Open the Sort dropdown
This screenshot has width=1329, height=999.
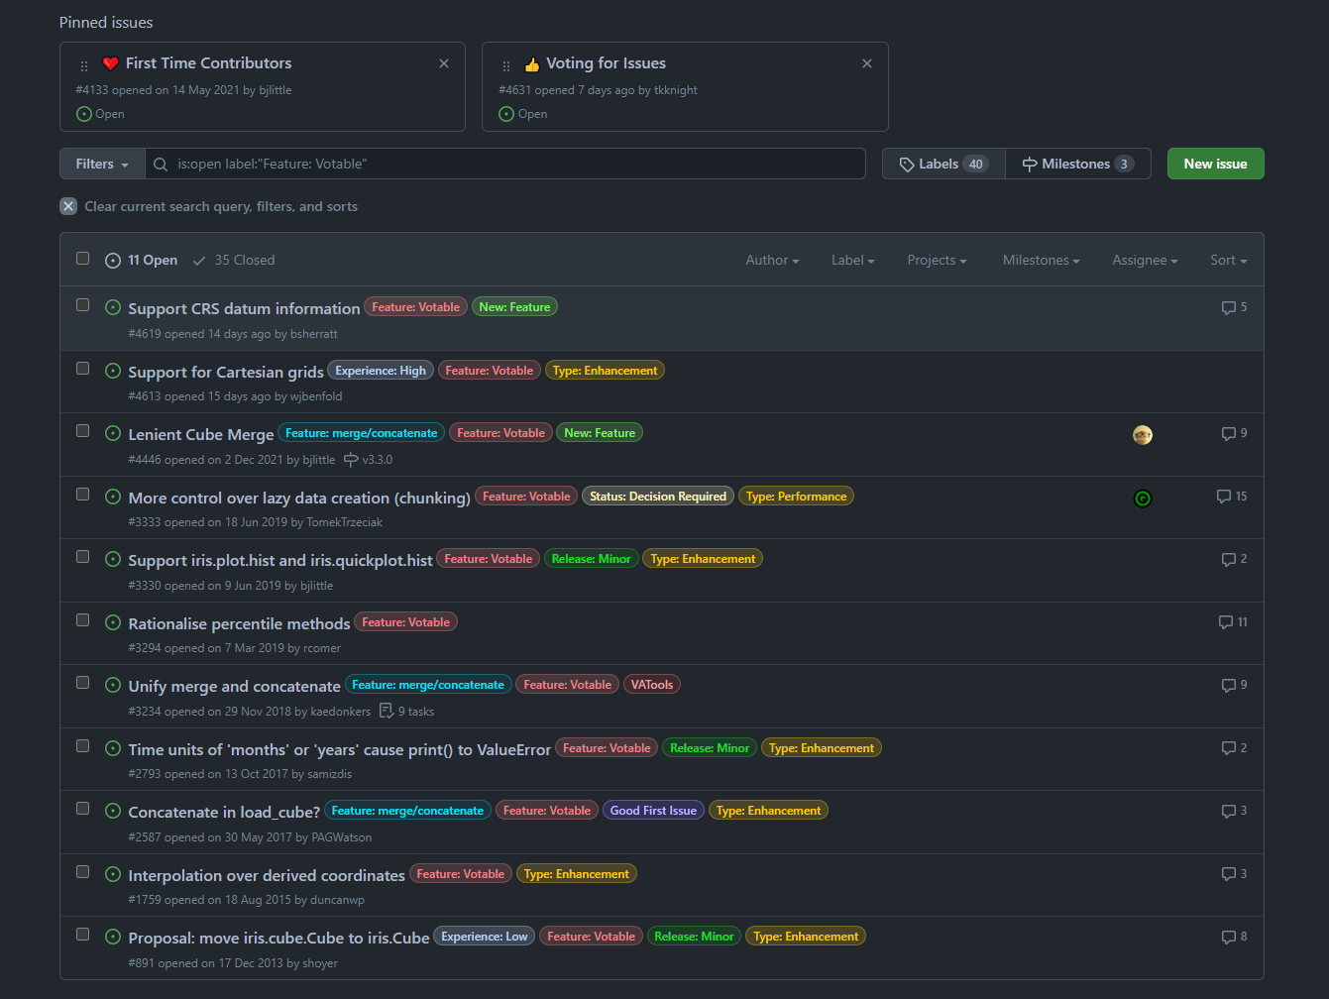(x=1228, y=260)
